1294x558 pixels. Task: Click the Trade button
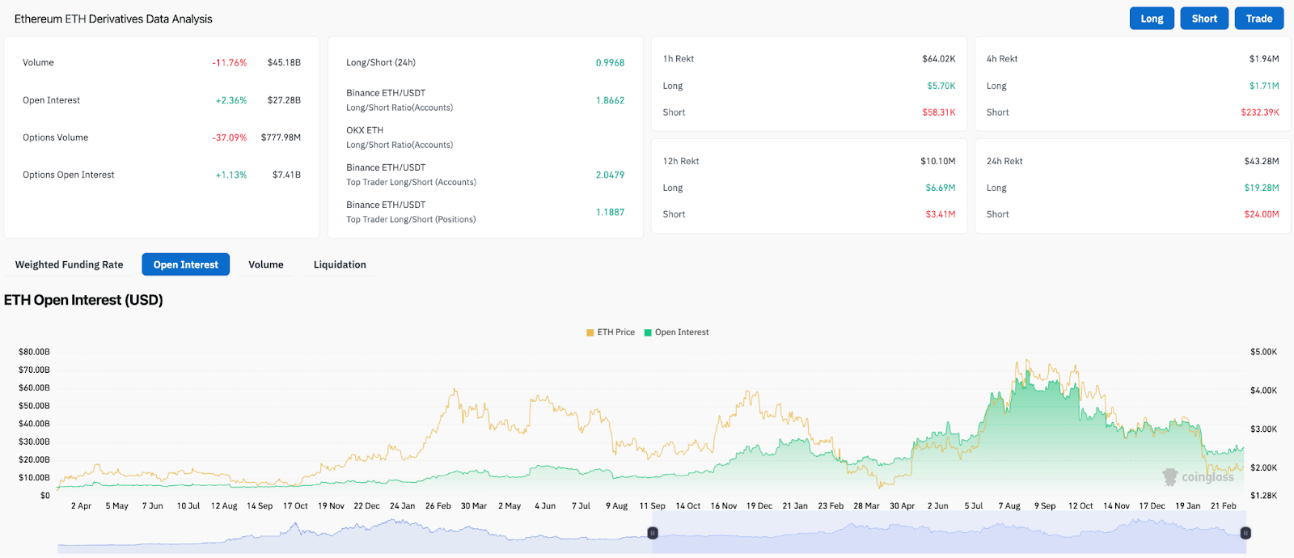click(x=1258, y=19)
